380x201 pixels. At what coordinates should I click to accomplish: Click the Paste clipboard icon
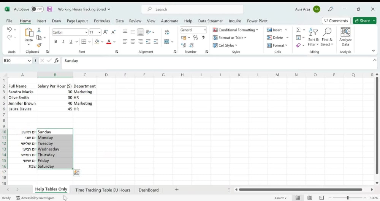tap(29, 32)
